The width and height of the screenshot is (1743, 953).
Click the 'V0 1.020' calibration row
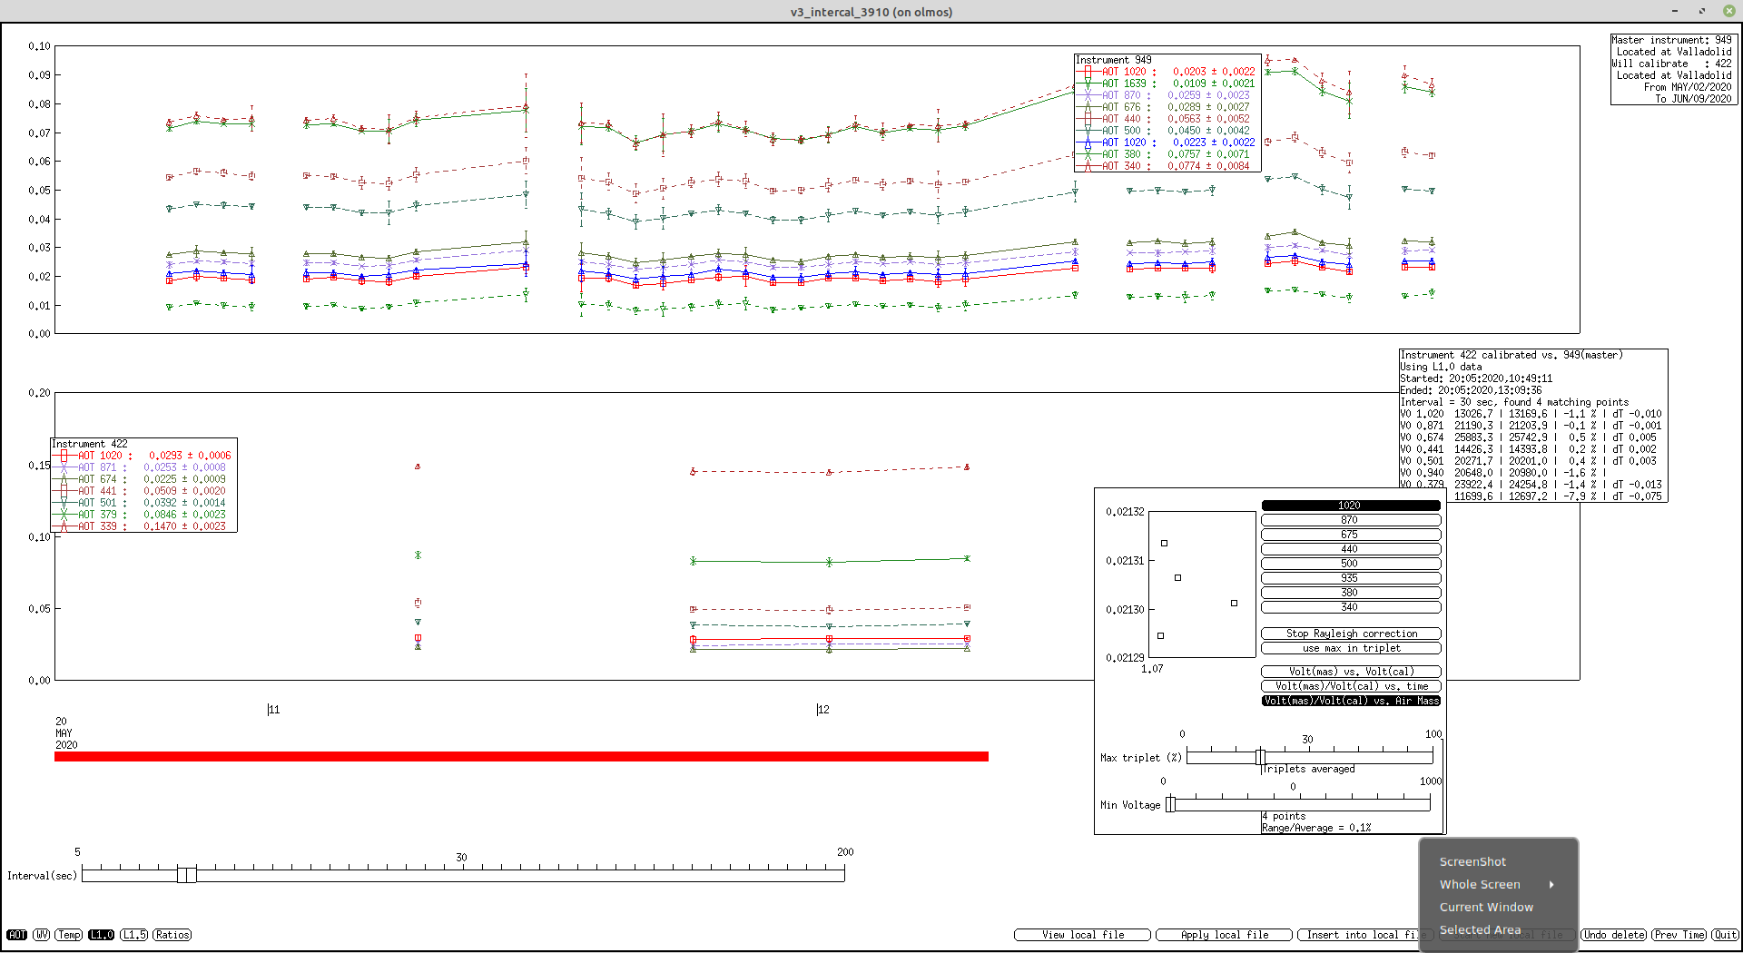click(1531, 414)
